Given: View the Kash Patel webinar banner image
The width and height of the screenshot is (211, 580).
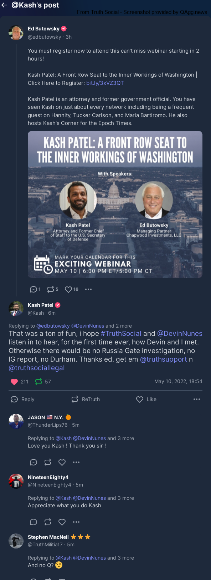Looking at the screenshot, I should click(x=115, y=204).
